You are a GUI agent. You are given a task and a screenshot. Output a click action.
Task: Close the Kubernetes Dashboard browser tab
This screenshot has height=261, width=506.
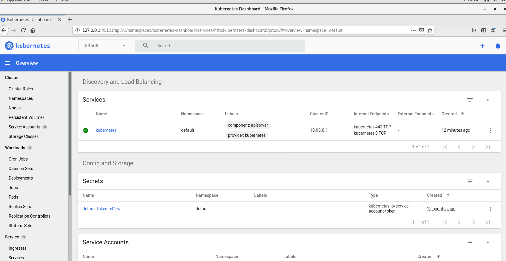[60, 20]
